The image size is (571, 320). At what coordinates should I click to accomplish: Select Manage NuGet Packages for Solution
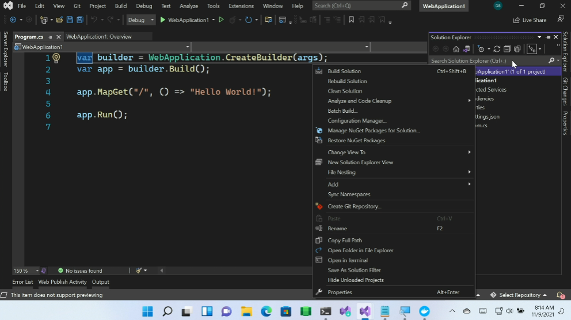click(x=374, y=131)
